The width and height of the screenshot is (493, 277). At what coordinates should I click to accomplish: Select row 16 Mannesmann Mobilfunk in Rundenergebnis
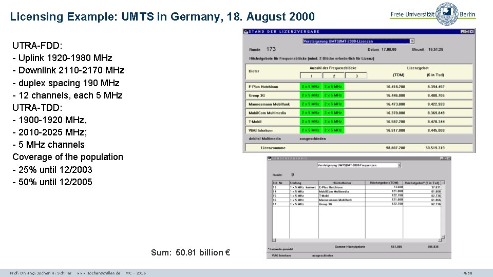[356, 200]
